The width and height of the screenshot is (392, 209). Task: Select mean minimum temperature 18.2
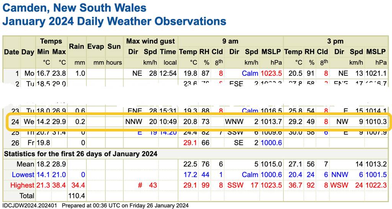[44, 164]
